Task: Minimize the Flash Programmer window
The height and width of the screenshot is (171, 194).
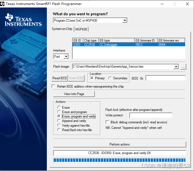Action: click(162, 4)
